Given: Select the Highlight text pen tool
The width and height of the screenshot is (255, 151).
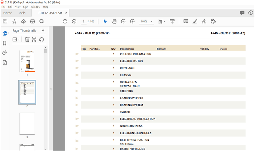Looking at the screenshot, I should point(195,21).
